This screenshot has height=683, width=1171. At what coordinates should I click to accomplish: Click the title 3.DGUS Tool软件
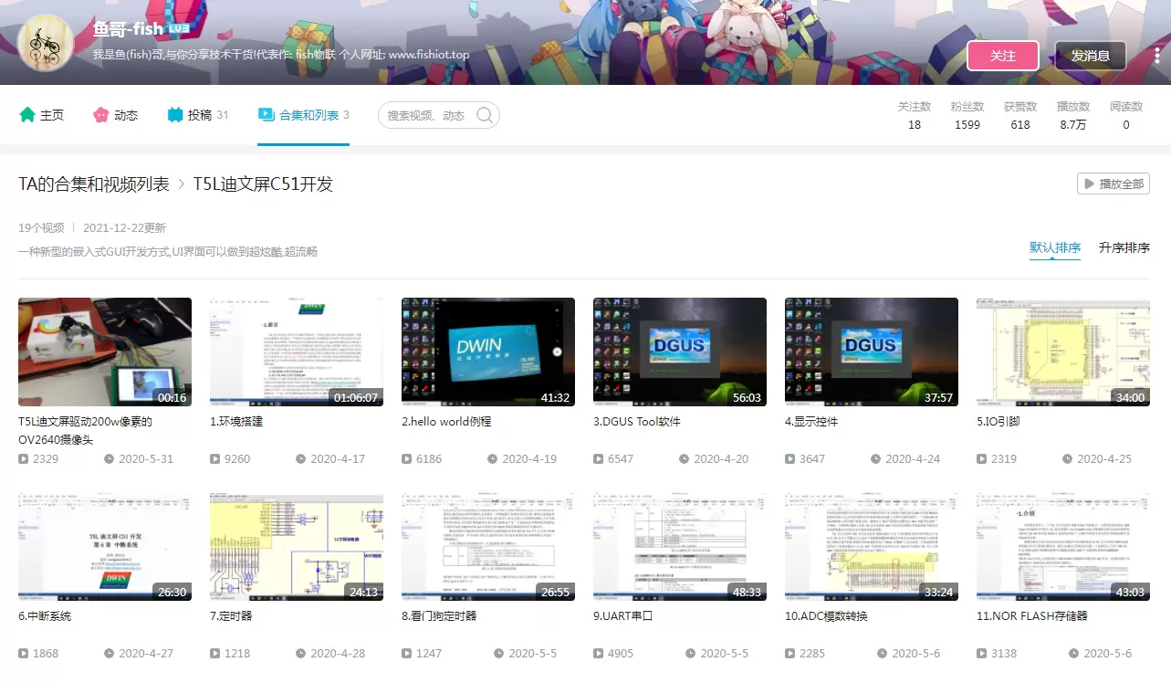(x=637, y=422)
